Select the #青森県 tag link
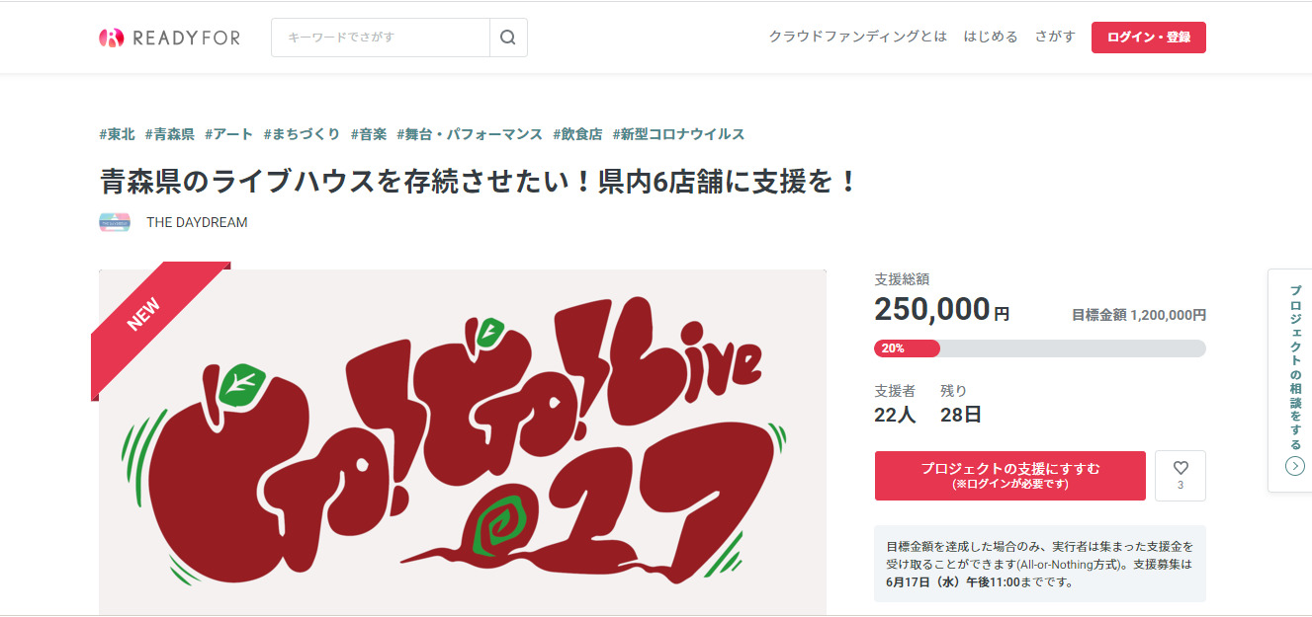The height and width of the screenshot is (617, 1312). pos(169,134)
